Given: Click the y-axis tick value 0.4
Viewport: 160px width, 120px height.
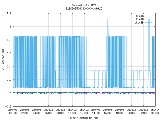Looking at the screenshot, I should click(9, 66).
